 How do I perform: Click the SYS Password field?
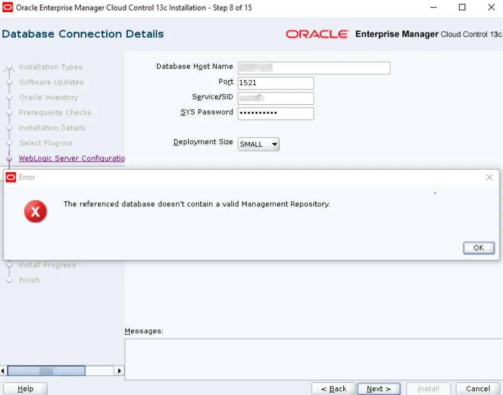(x=276, y=113)
